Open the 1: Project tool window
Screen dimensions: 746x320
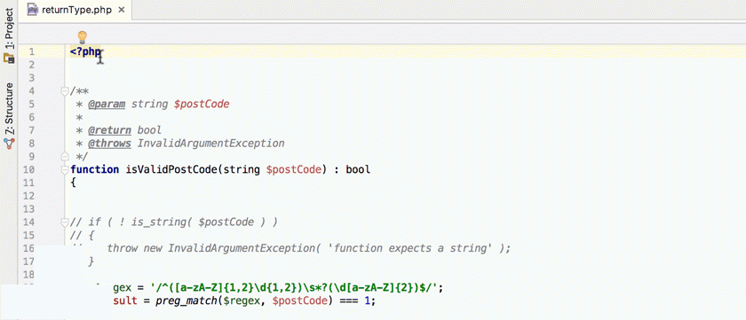(x=9, y=29)
